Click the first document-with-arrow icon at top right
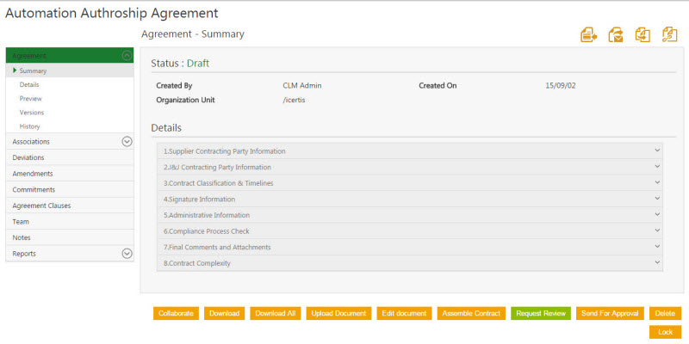Image resolution: width=689 pixels, height=344 pixels. 589,34
